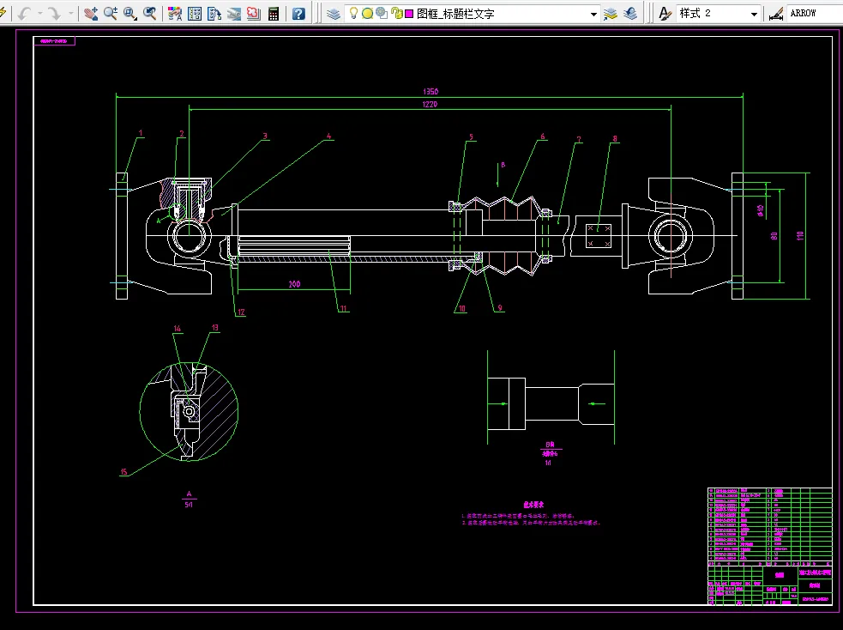Click the 1220 dimension text

pos(430,105)
